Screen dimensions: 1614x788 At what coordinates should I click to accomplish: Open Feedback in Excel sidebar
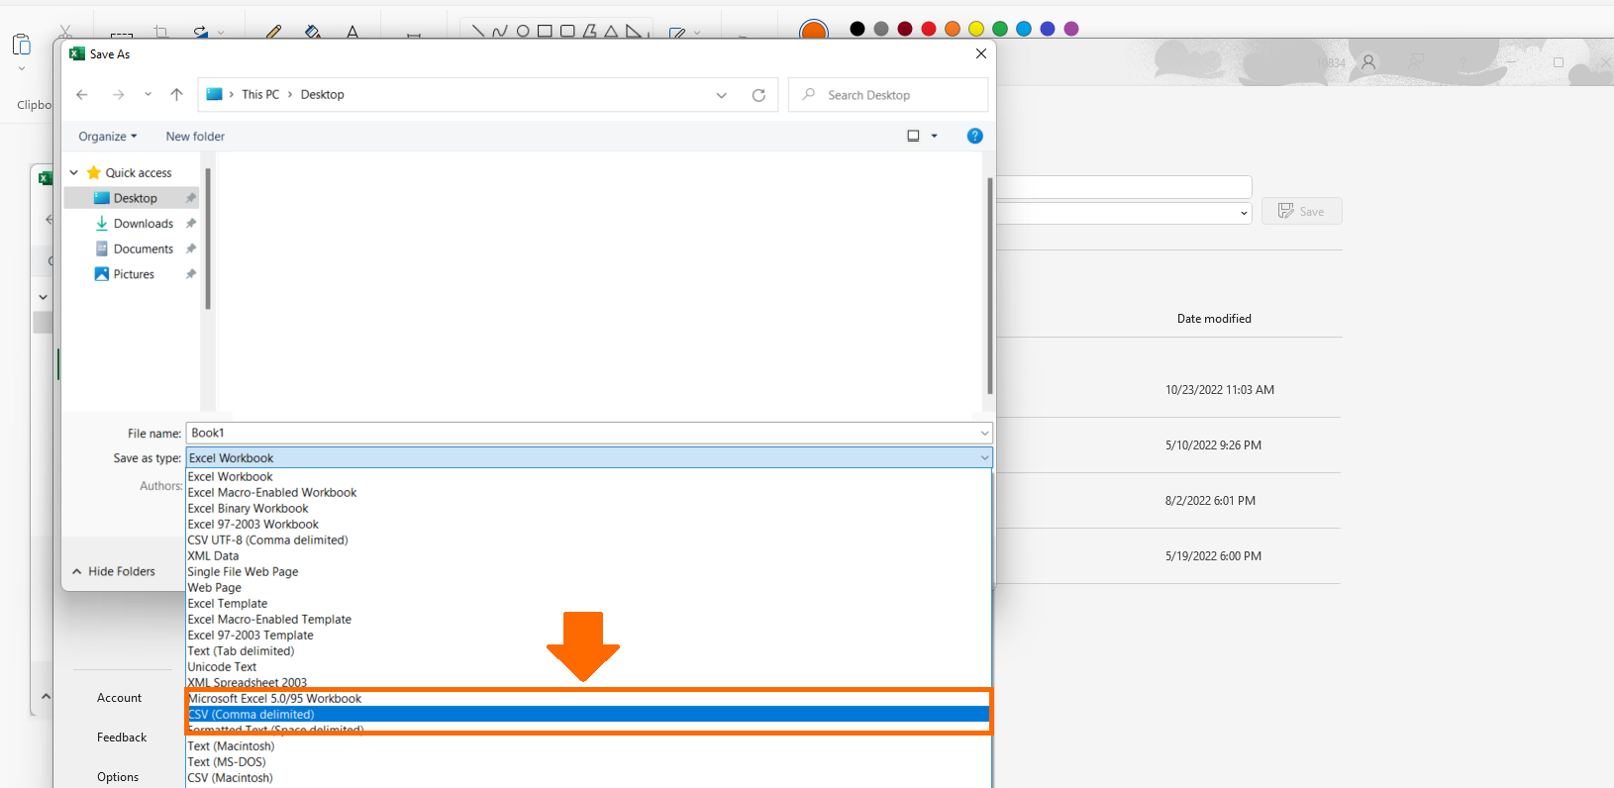pyautogui.click(x=122, y=738)
